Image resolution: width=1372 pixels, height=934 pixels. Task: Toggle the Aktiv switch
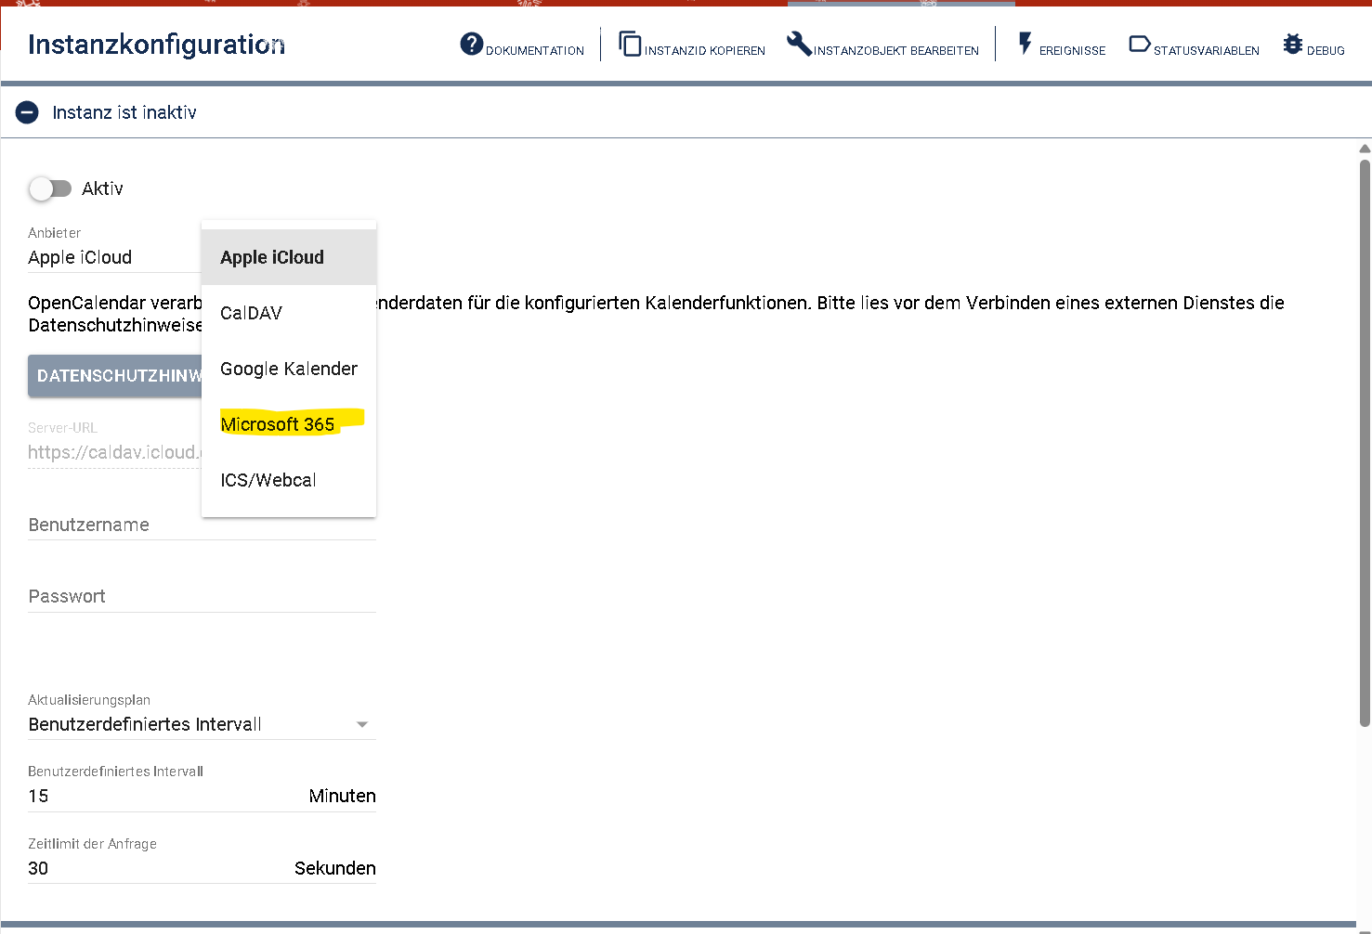[50, 188]
